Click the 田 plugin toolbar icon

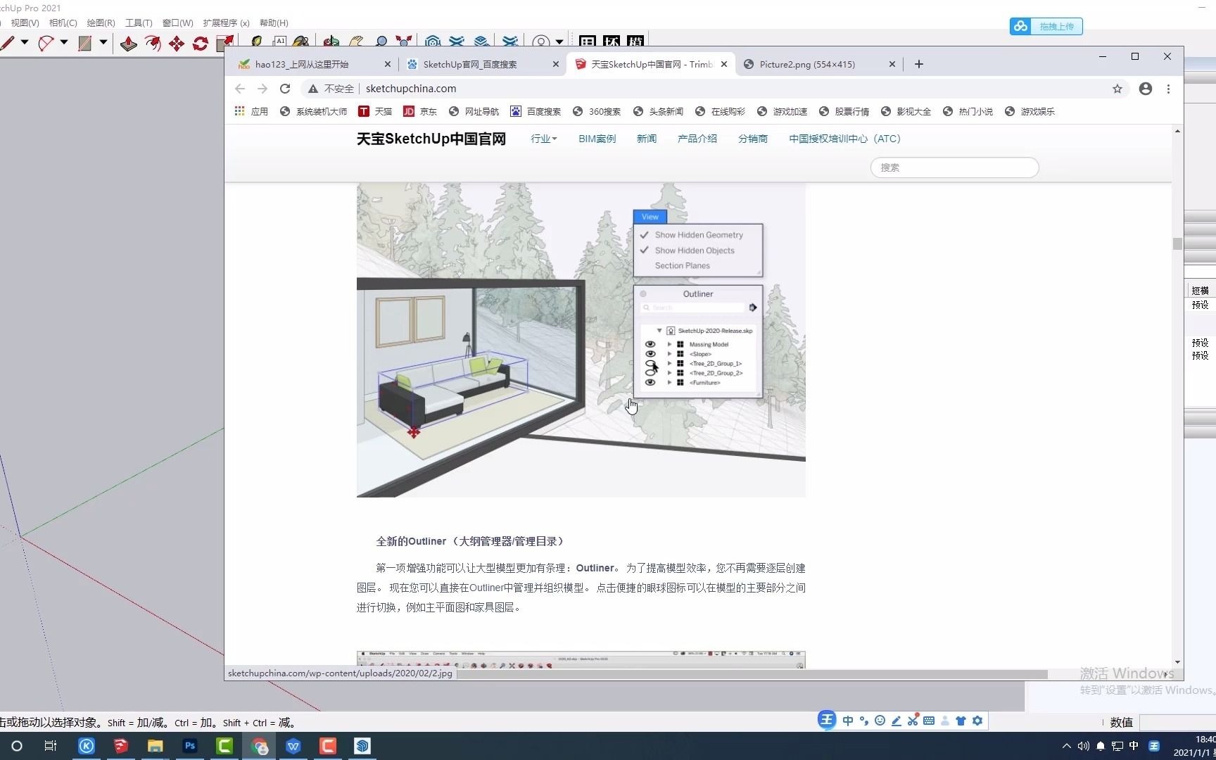tap(588, 42)
